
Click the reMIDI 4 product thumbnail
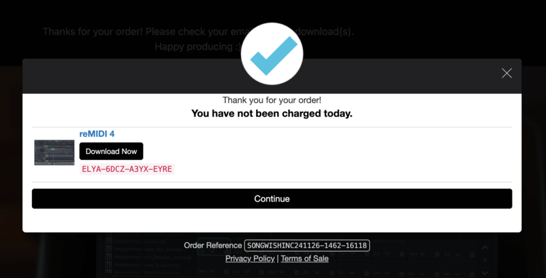click(x=55, y=153)
